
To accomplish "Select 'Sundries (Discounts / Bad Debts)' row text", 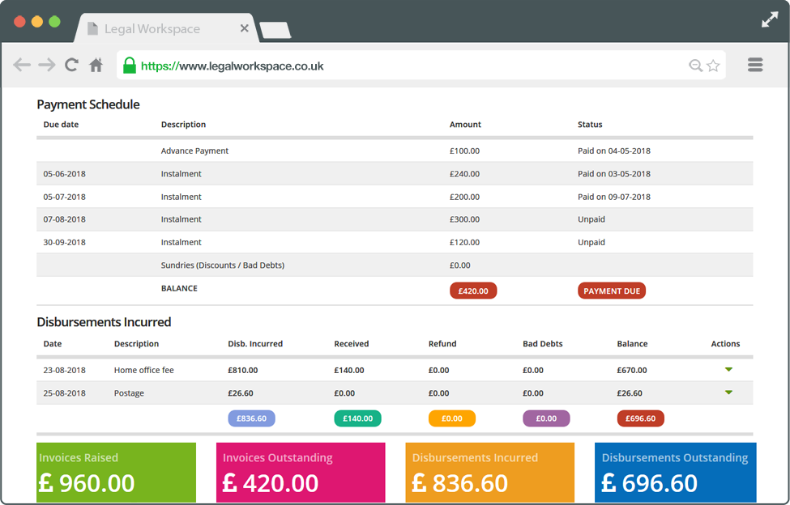I will pyautogui.click(x=223, y=265).
